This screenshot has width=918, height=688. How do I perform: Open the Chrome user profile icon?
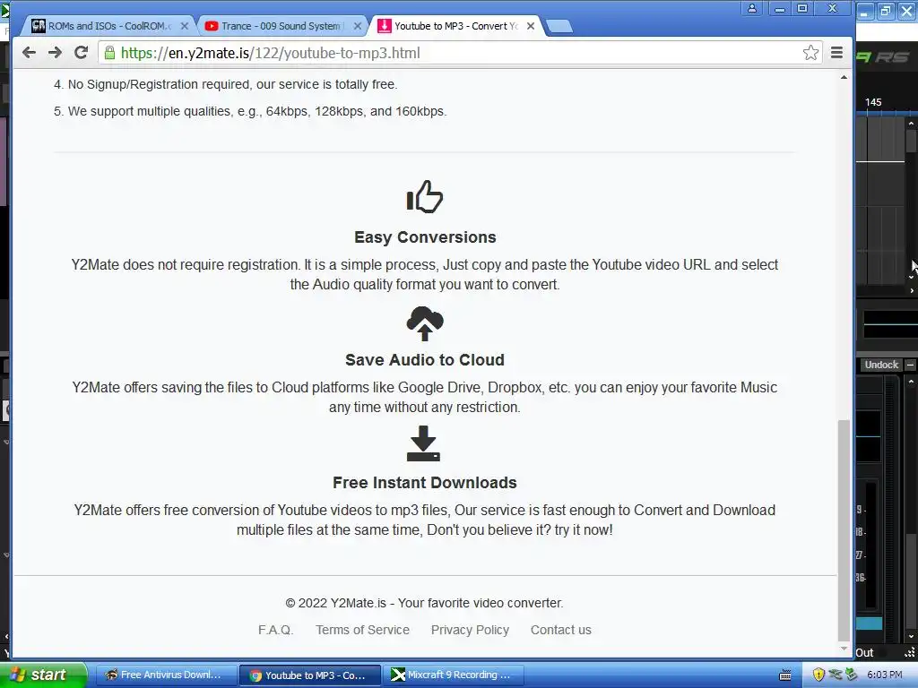pos(752,8)
